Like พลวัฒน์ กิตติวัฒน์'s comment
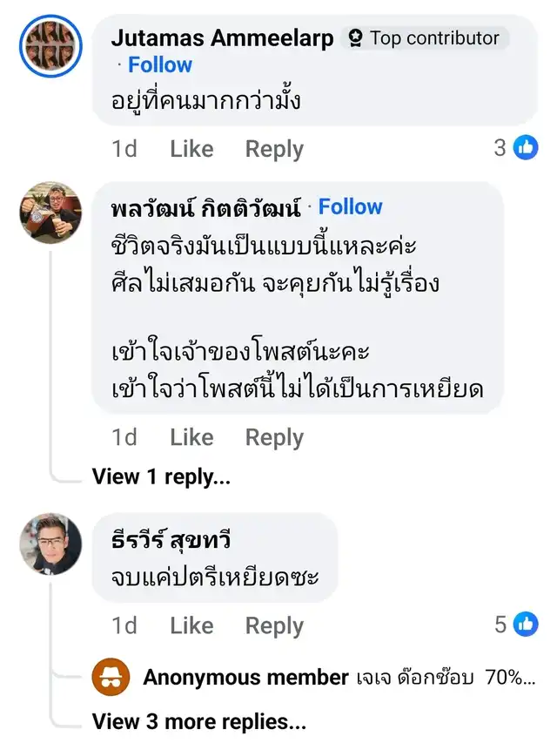 [x=191, y=437]
